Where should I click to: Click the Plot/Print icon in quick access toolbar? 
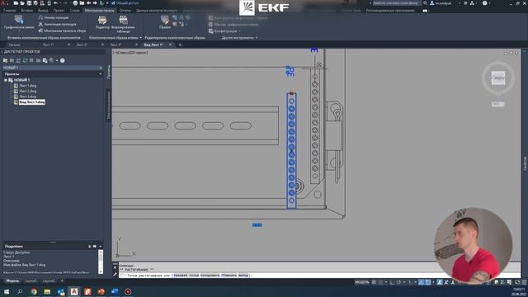point(75,3)
